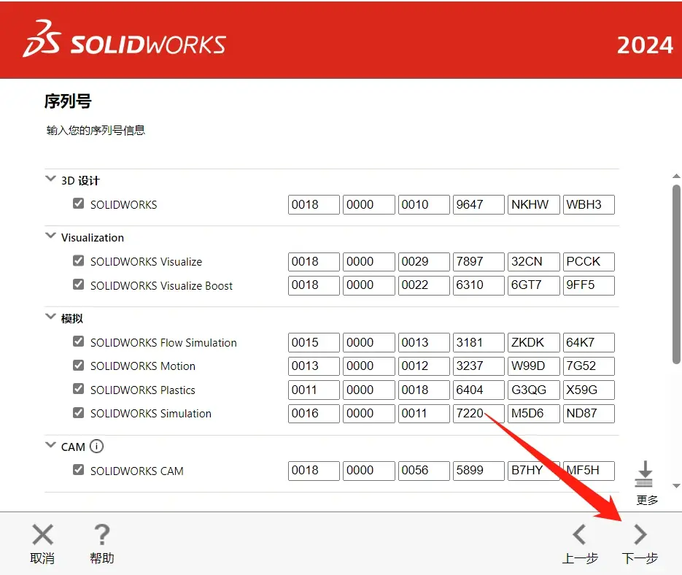The width and height of the screenshot is (682, 575).
Task: Click Plastics serial field 6404
Action: (478, 390)
